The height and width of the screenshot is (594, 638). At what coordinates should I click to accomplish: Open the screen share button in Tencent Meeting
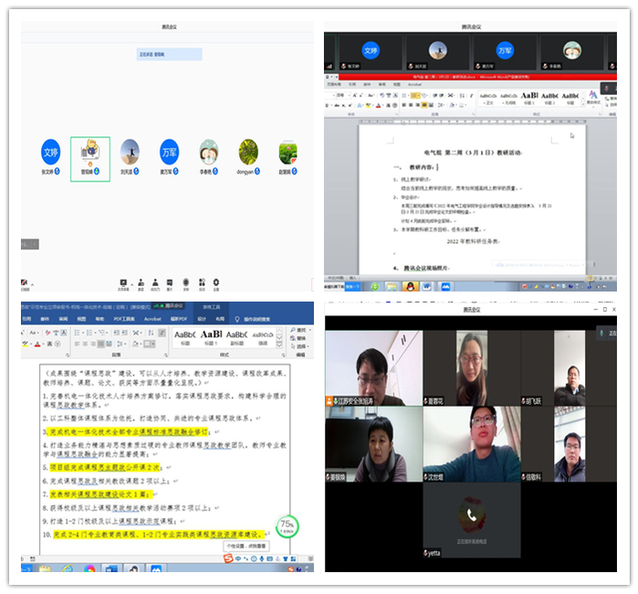point(123,281)
